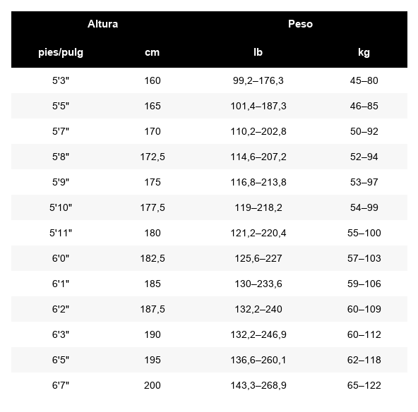Click the 187,5 cm cell
Image resolution: width=418 pixels, height=412 pixels.
[153, 309]
